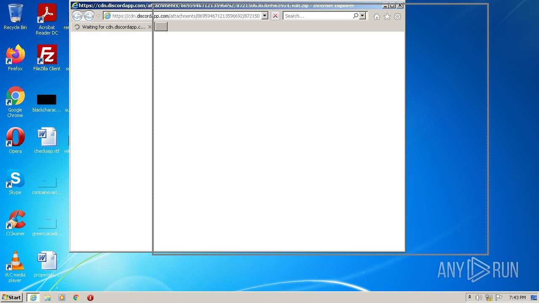539x303 pixels.
Task: Open the search provider dropdown arrow
Action: [x=362, y=16]
